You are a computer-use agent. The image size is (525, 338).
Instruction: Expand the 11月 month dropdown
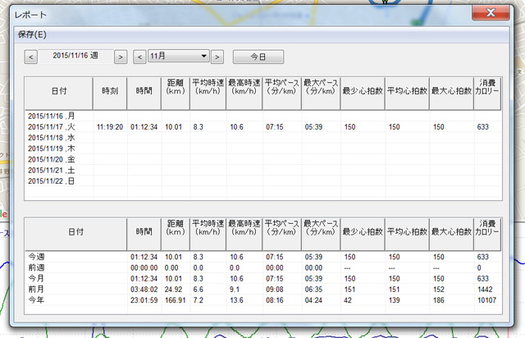tap(179, 57)
